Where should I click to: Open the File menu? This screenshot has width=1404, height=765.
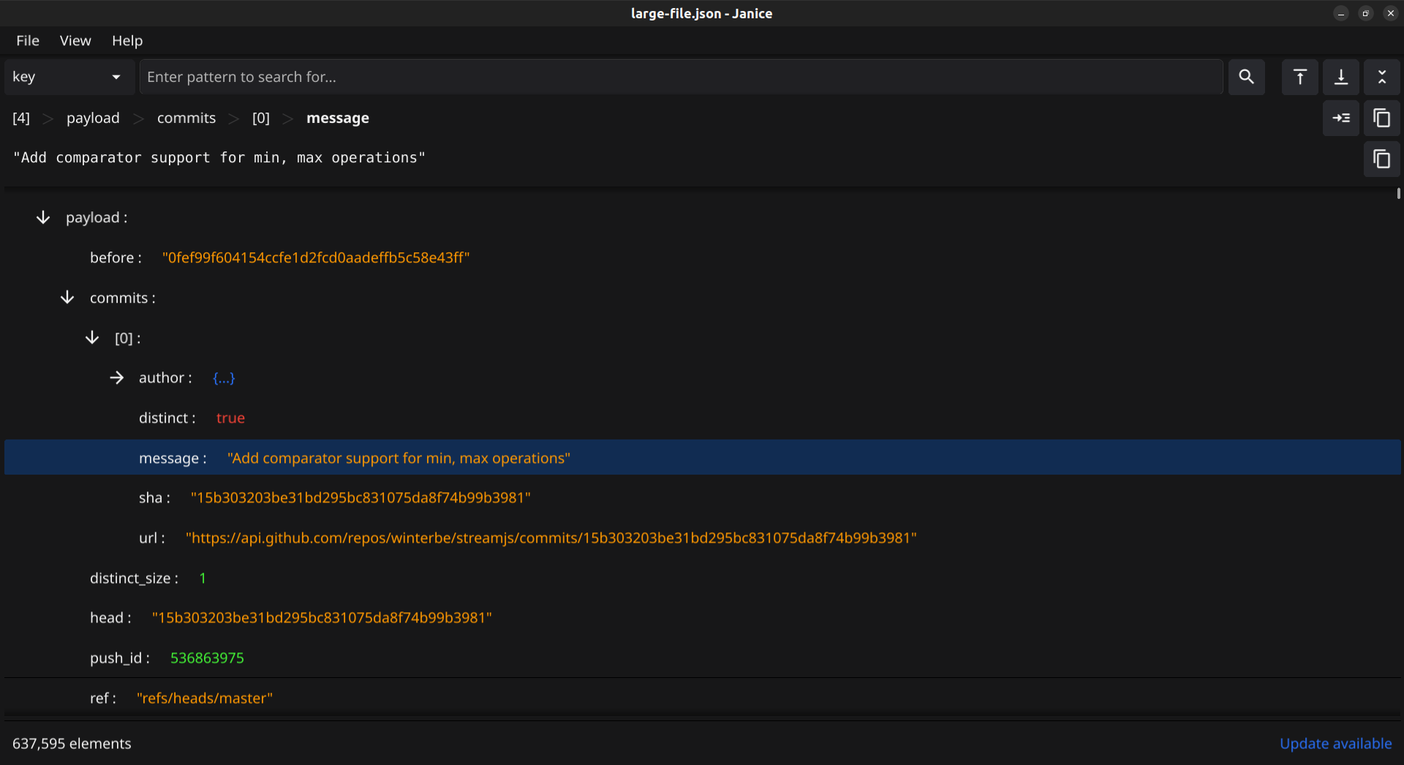coord(28,41)
